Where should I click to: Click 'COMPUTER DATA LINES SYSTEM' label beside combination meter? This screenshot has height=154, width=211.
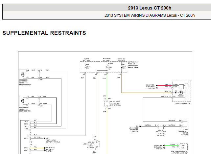[x=150, y=87]
